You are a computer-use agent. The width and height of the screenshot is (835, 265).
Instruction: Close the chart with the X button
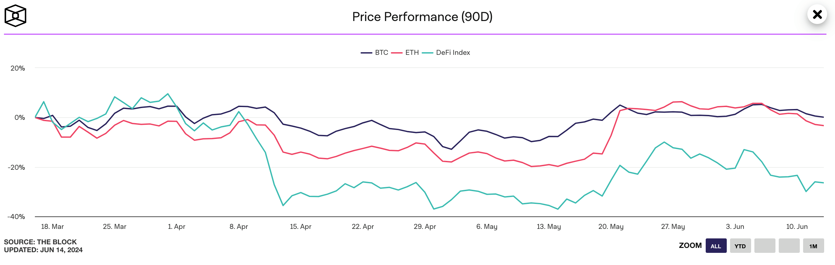tap(817, 14)
